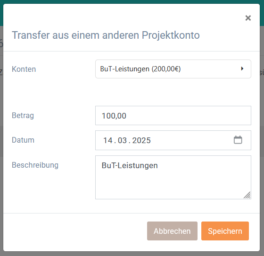264x256 pixels.
Task: Click the Datum field label
Action: 23,140
